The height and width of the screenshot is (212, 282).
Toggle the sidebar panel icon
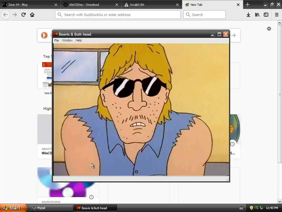point(266,15)
